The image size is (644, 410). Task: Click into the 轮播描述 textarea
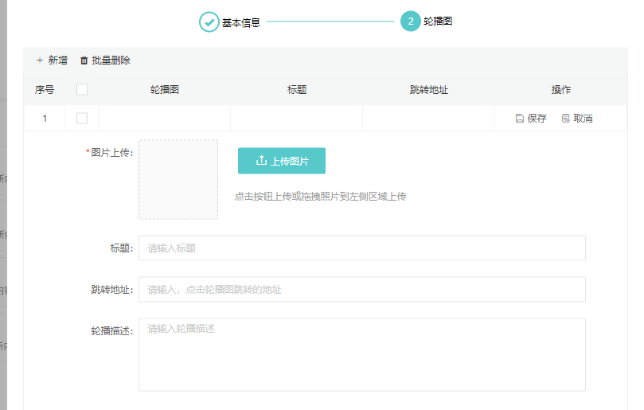click(362, 354)
